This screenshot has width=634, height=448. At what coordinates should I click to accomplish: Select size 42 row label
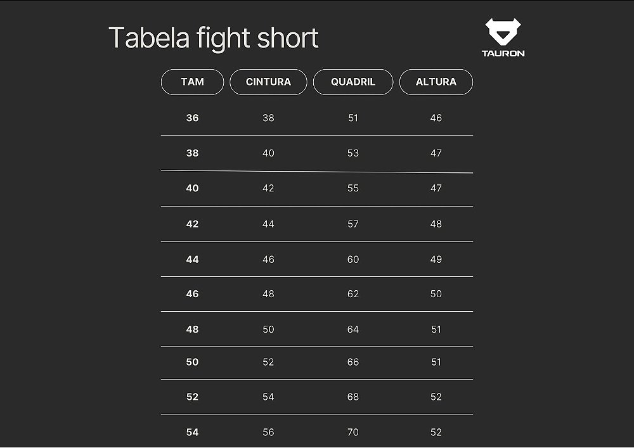pos(192,224)
